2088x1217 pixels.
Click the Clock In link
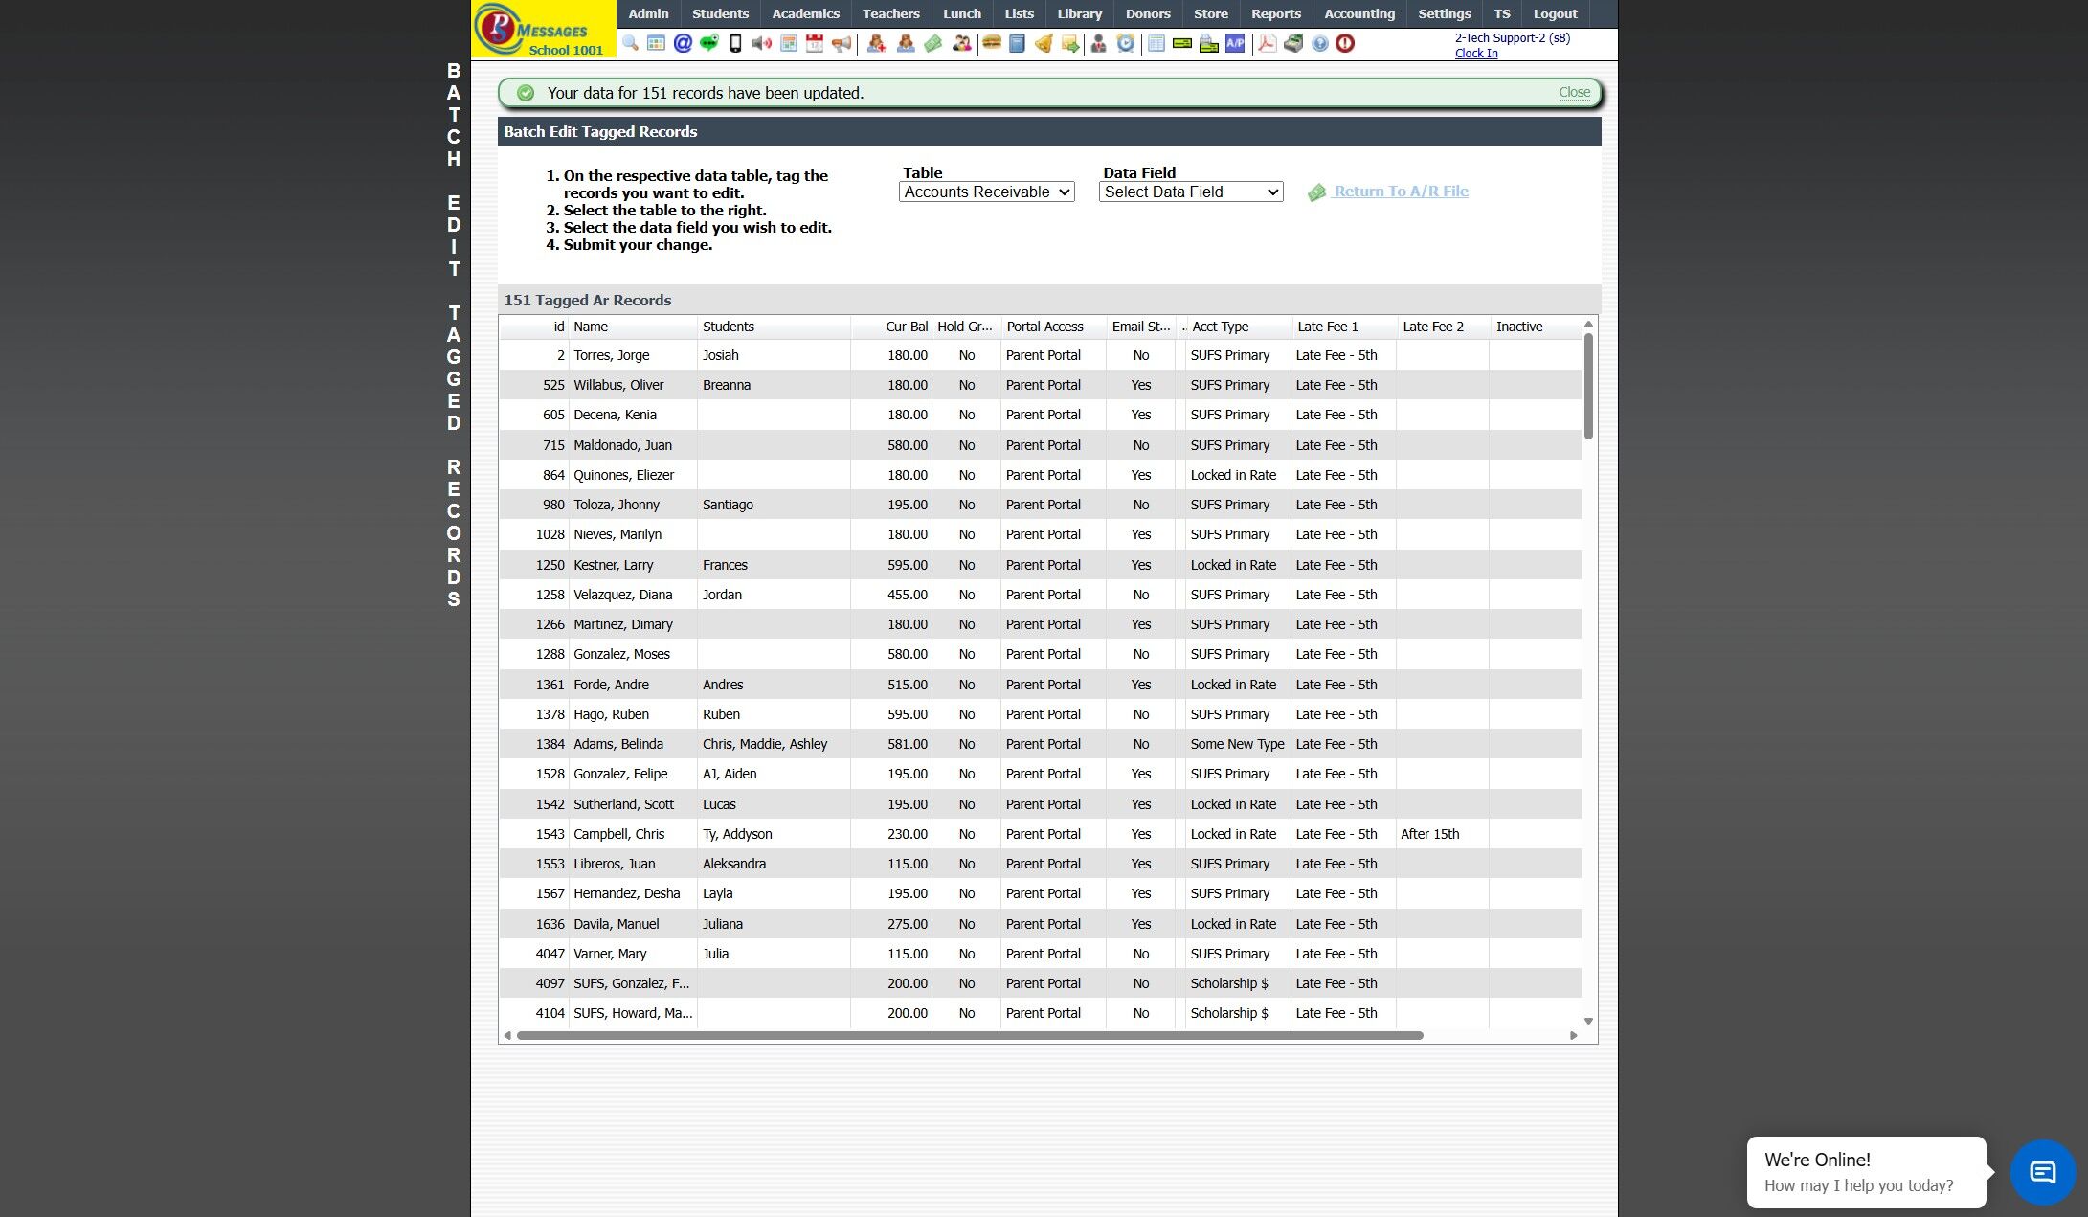click(1475, 54)
